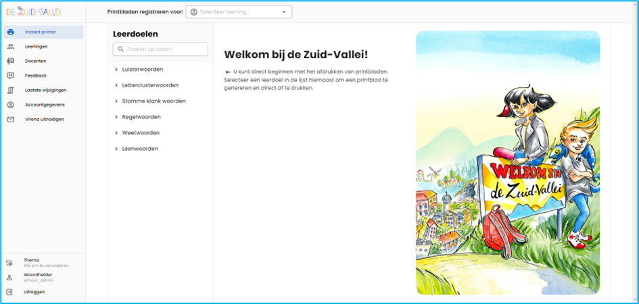This screenshot has height=304, width=639.
Task: Click the Uitloggen exit icon
Action: [9, 292]
